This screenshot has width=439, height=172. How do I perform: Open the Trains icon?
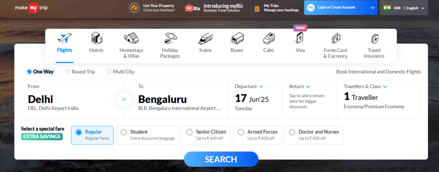(x=205, y=39)
